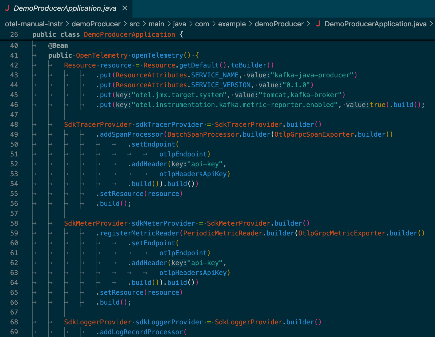Open the src breadcrumb folder
The image size is (435, 337).
click(135, 24)
